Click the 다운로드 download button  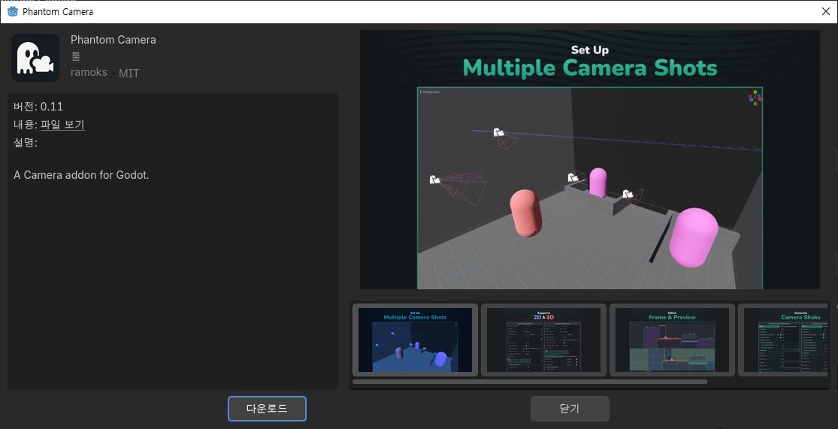pyautogui.click(x=268, y=409)
